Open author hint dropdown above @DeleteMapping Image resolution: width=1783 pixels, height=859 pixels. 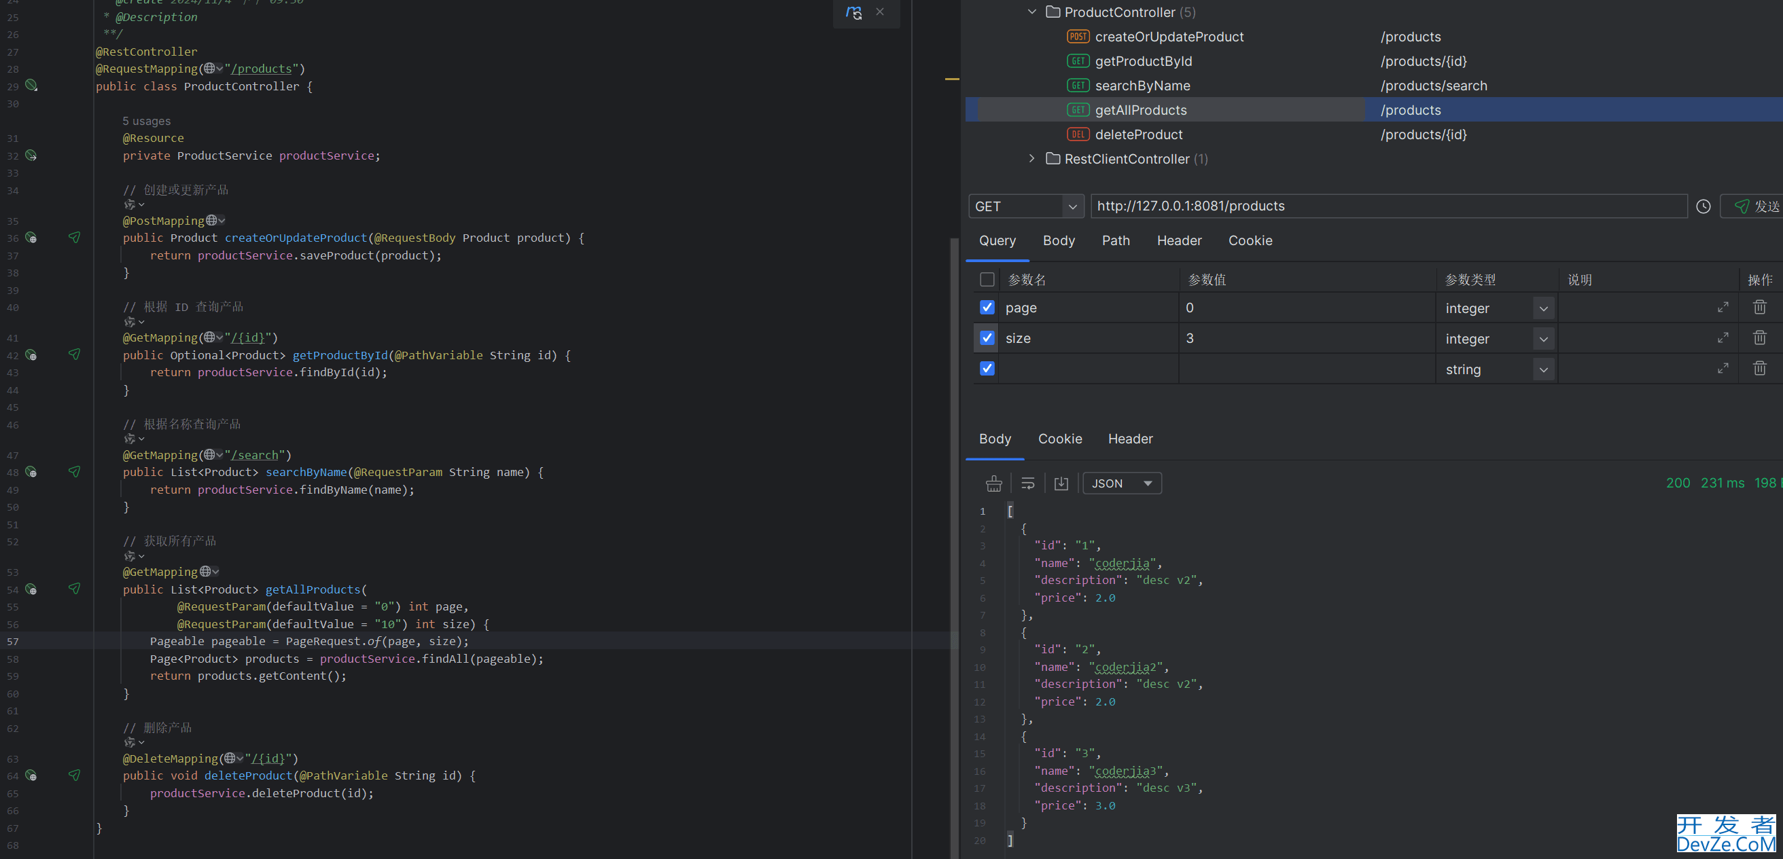135,742
